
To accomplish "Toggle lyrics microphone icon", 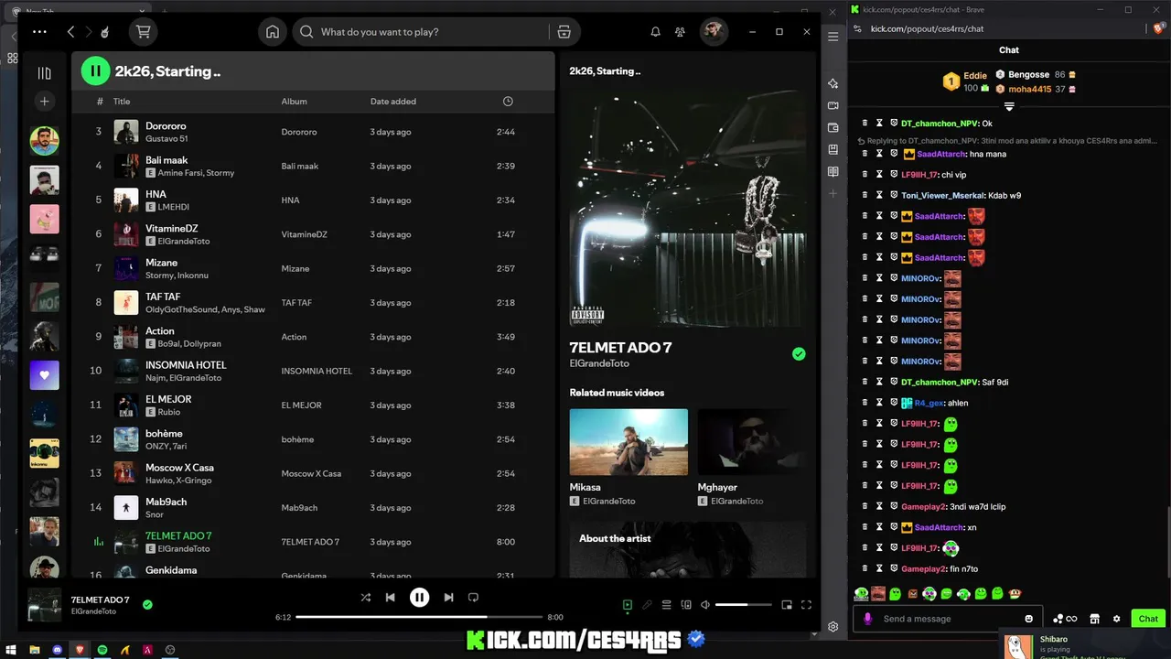I will [647, 605].
